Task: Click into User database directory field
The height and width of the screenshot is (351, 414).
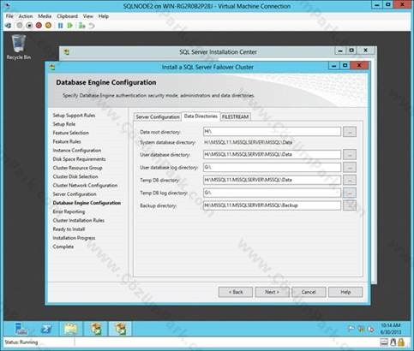Action: tap(272, 154)
